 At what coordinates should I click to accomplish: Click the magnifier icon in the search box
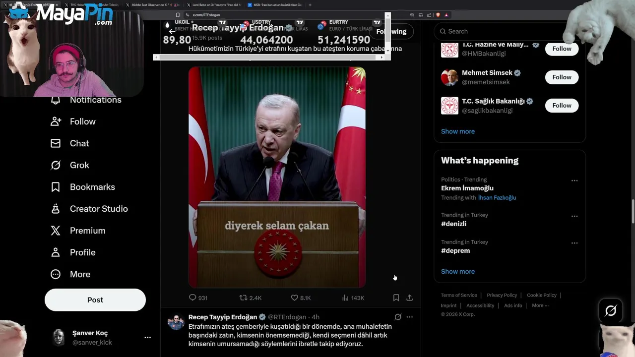[x=443, y=31]
